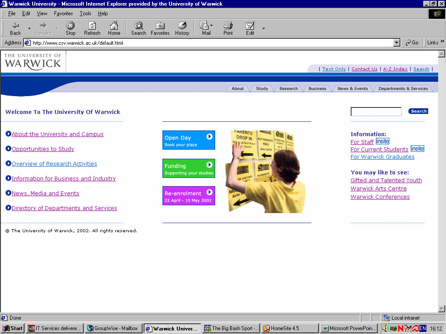Open the Tools menu

(x=85, y=13)
